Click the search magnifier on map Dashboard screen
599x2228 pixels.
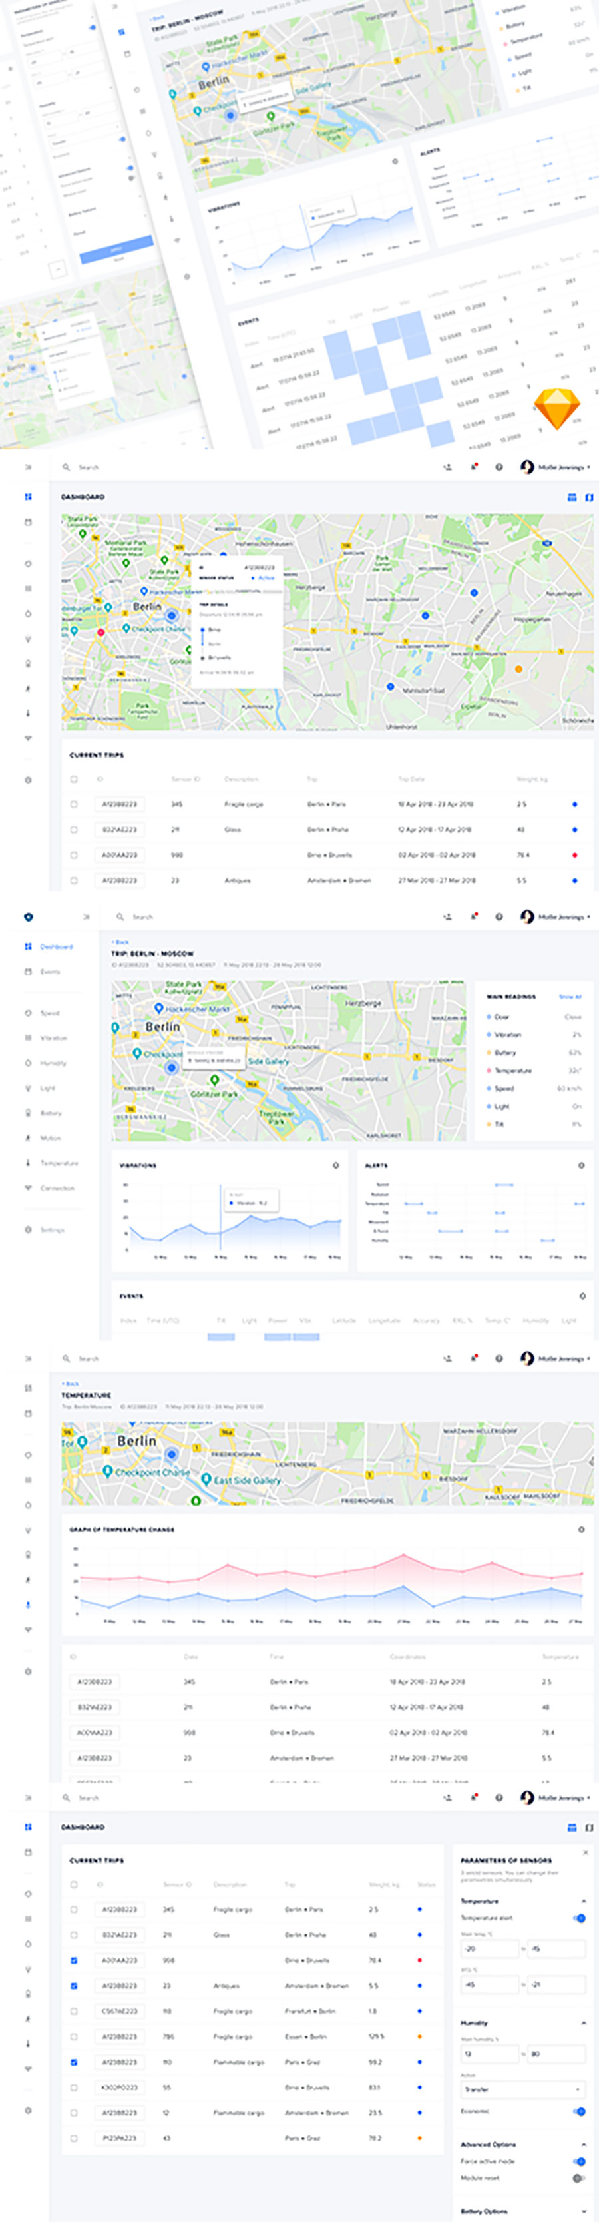point(66,467)
